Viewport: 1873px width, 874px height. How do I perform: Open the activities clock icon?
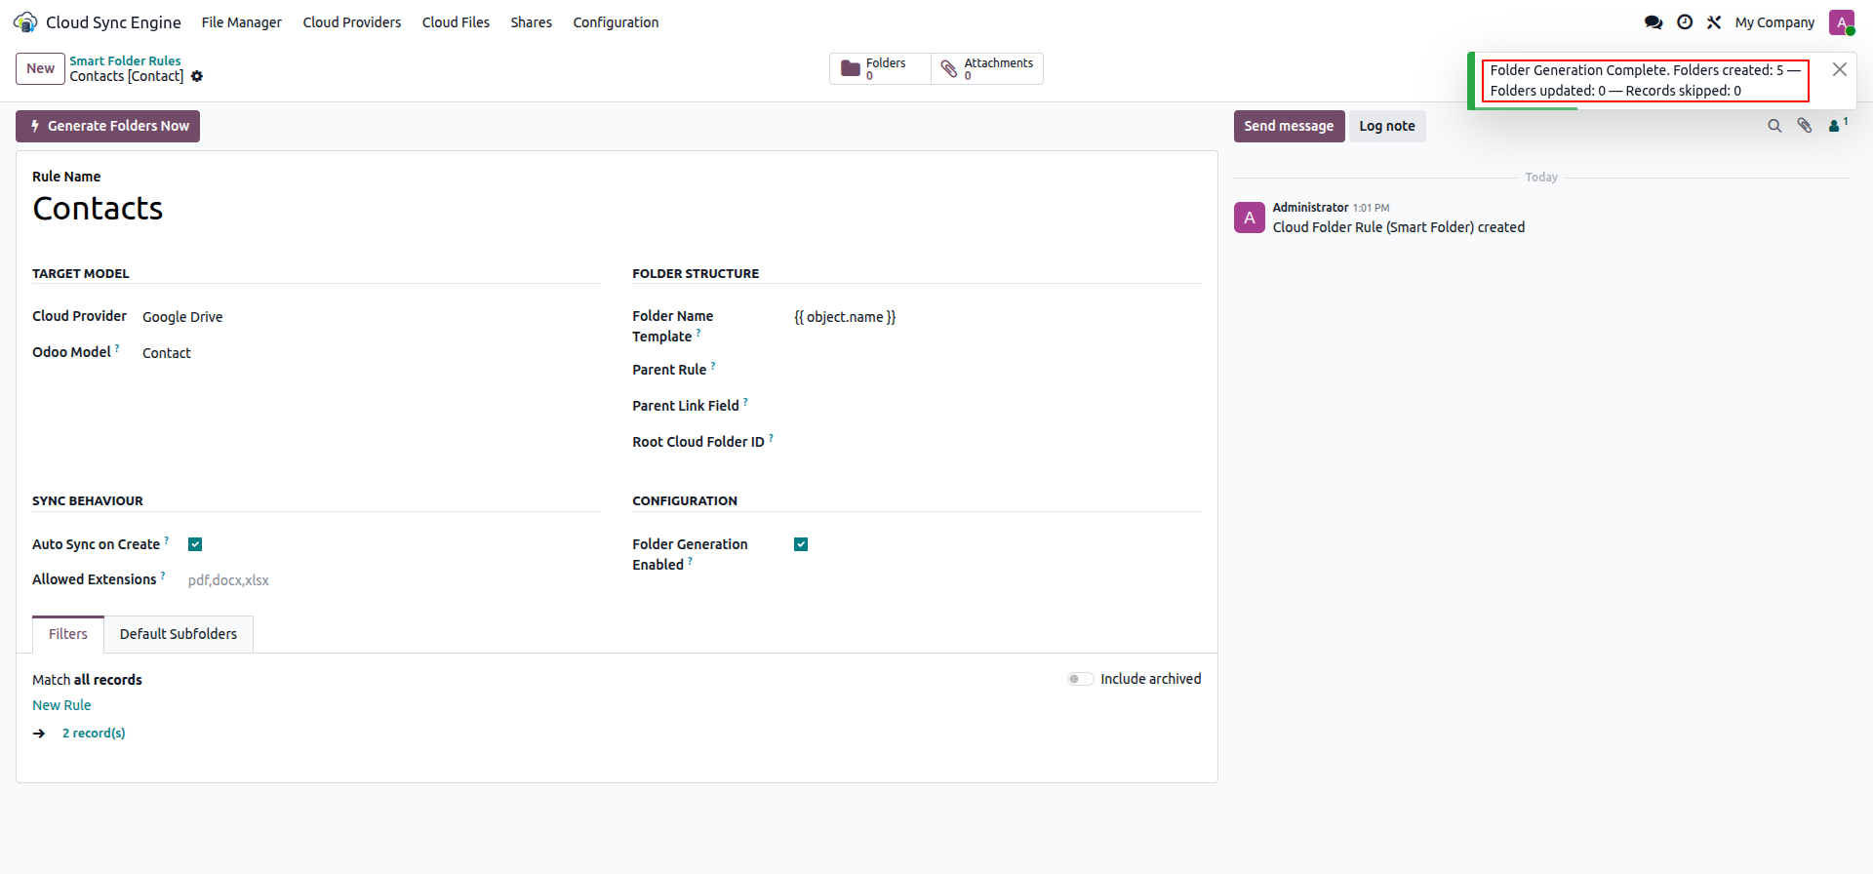coord(1685,21)
